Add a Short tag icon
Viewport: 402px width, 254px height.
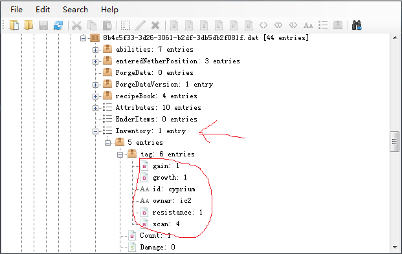pos(189,25)
